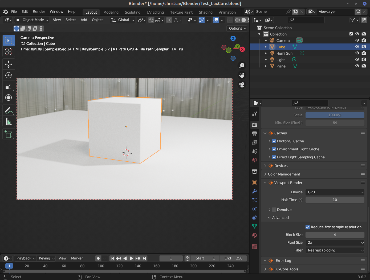Toggle camera view icon in viewport
370x280 pixels.
tap(242, 85)
